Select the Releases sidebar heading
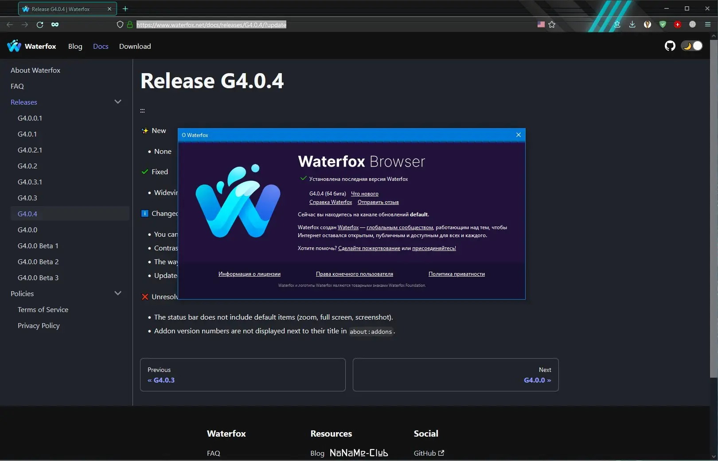The image size is (718, 461). [x=24, y=102]
